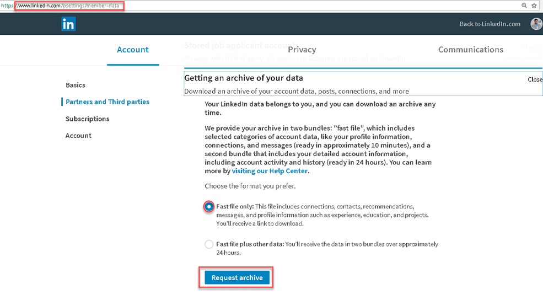Click the LinkedIn logo icon
The height and width of the screenshot is (294, 543).
(68, 24)
